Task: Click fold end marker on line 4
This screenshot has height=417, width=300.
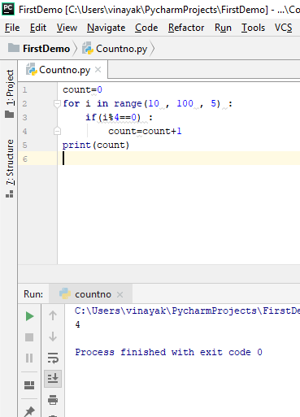Action: (57, 131)
